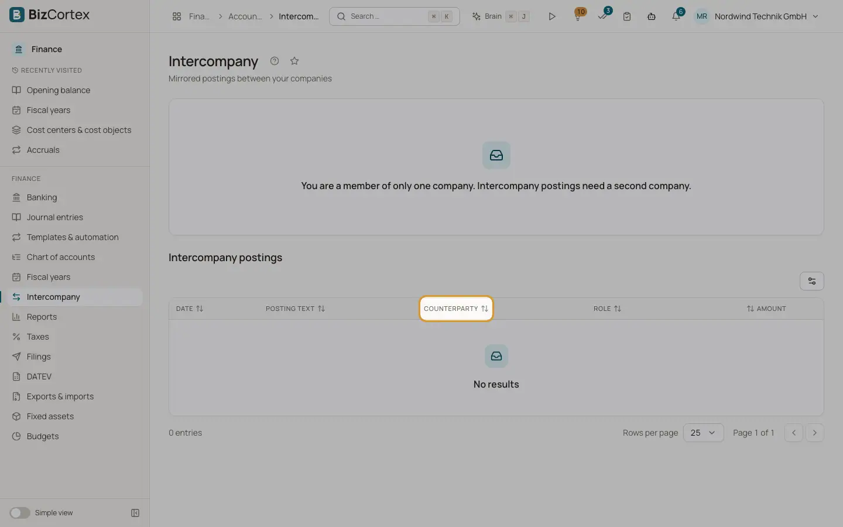Image resolution: width=843 pixels, height=527 pixels.
Task: Open recently visited Accruals
Action: click(x=75, y=150)
